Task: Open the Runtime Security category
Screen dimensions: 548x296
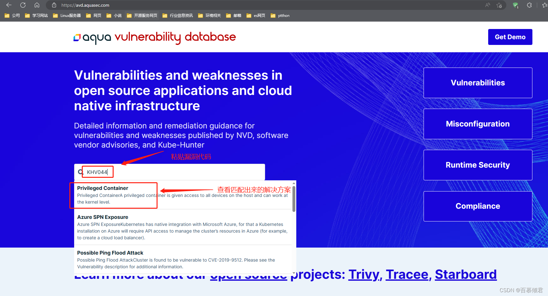Action: (x=478, y=165)
